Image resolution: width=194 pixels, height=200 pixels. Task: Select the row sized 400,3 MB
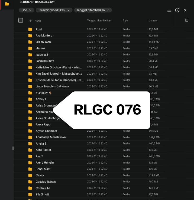coord(104,144)
